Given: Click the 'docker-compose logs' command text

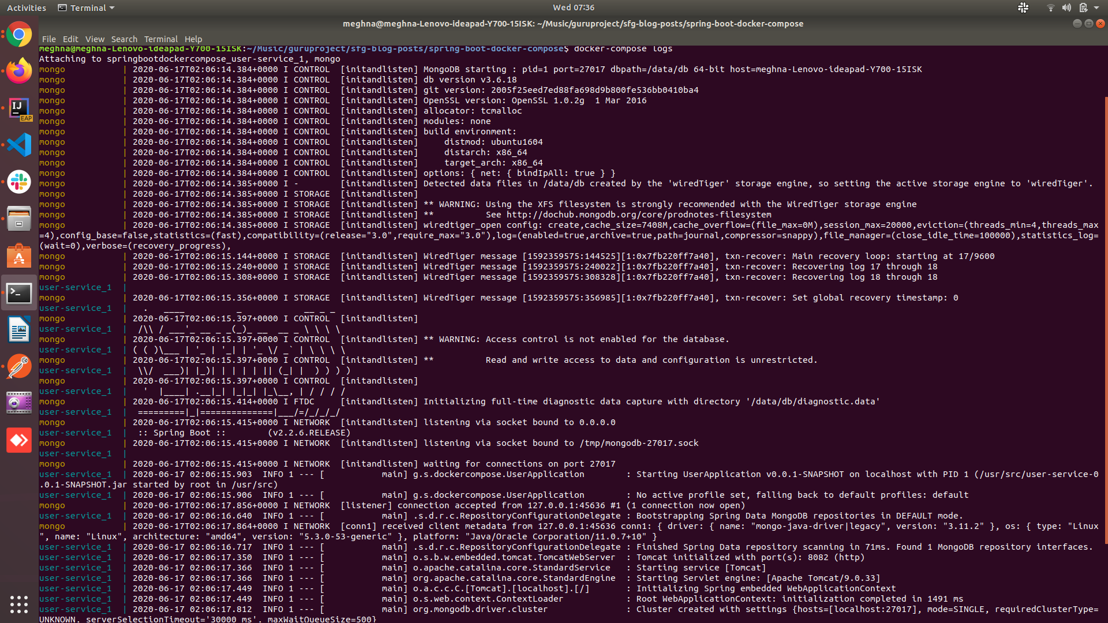Looking at the screenshot, I should pyautogui.click(x=623, y=48).
